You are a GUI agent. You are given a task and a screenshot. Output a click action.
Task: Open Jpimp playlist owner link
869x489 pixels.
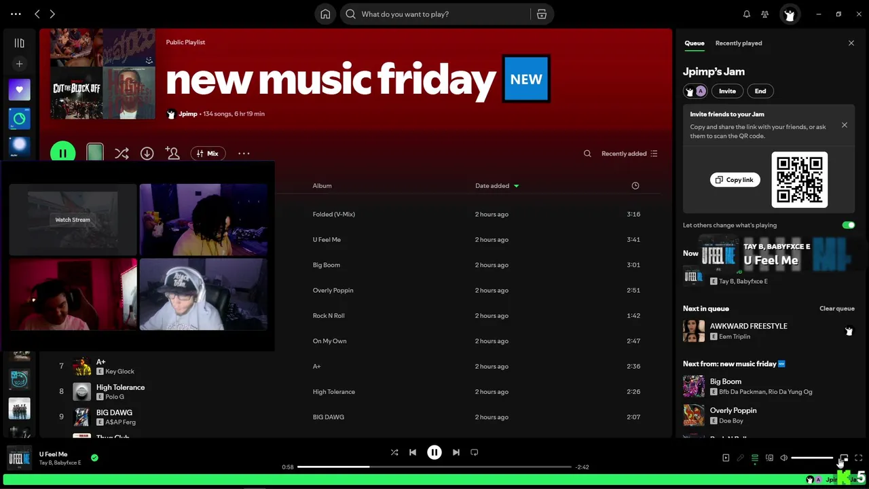click(187, 114)
